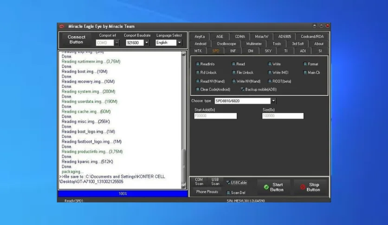Click the Comport Baudrate 921600 field
Viewport: 388px width, 225px height.
[135, 43]
